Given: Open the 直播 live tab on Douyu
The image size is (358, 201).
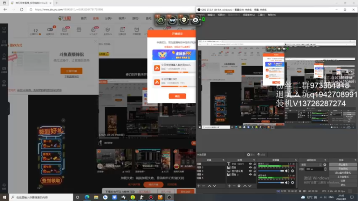Looking at the screenshot, I should click(x=96, y=18).
